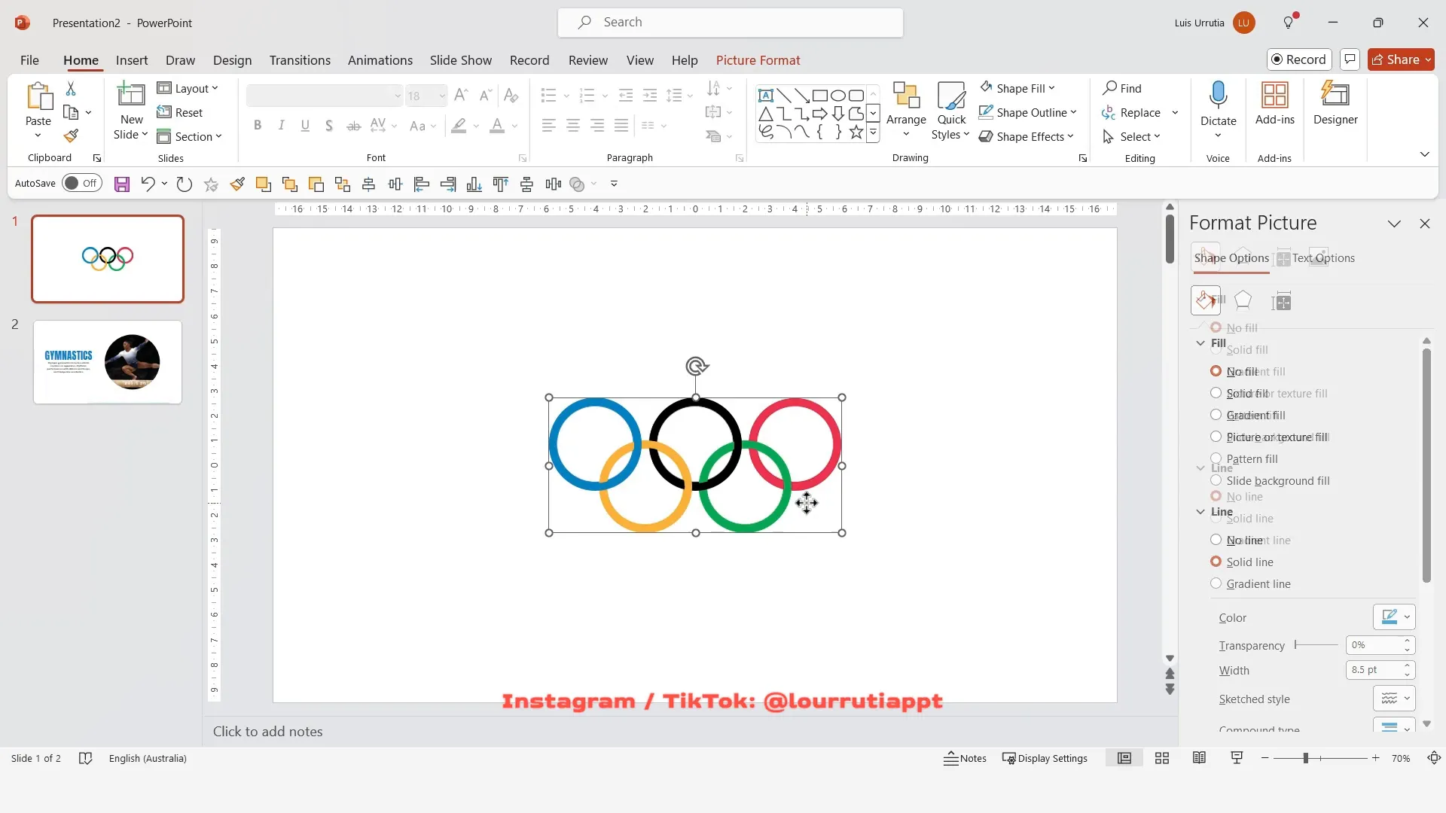The image size is (1446, 813).
Task: Click the Record button at top right
Action: (x=1299, y=59)
